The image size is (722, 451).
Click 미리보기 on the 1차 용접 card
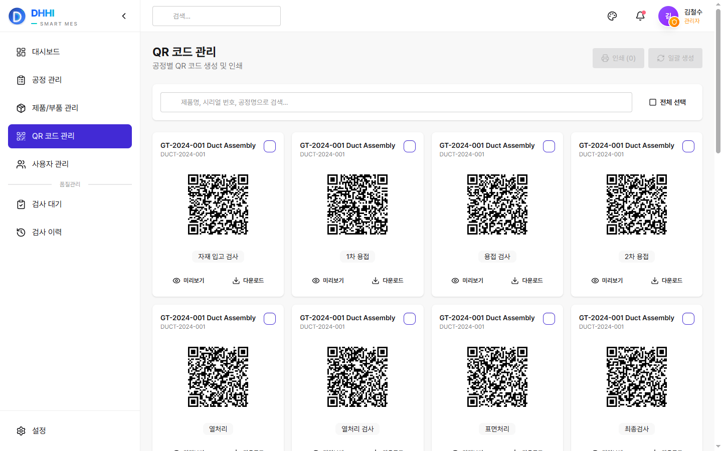tap(328, 281)
